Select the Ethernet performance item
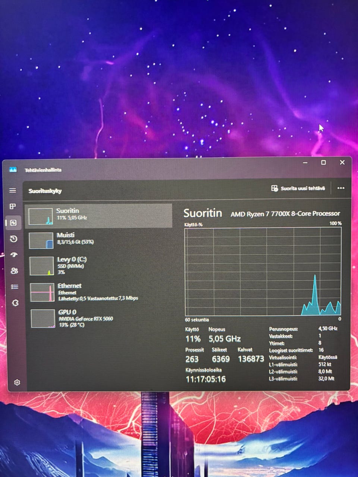The image size is (358, 477). [99, 292]
